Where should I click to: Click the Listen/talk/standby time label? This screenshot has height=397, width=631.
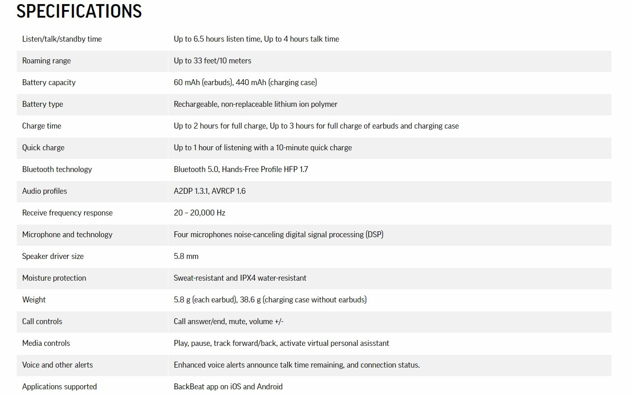pyautogui.click(x=62, y=39)
